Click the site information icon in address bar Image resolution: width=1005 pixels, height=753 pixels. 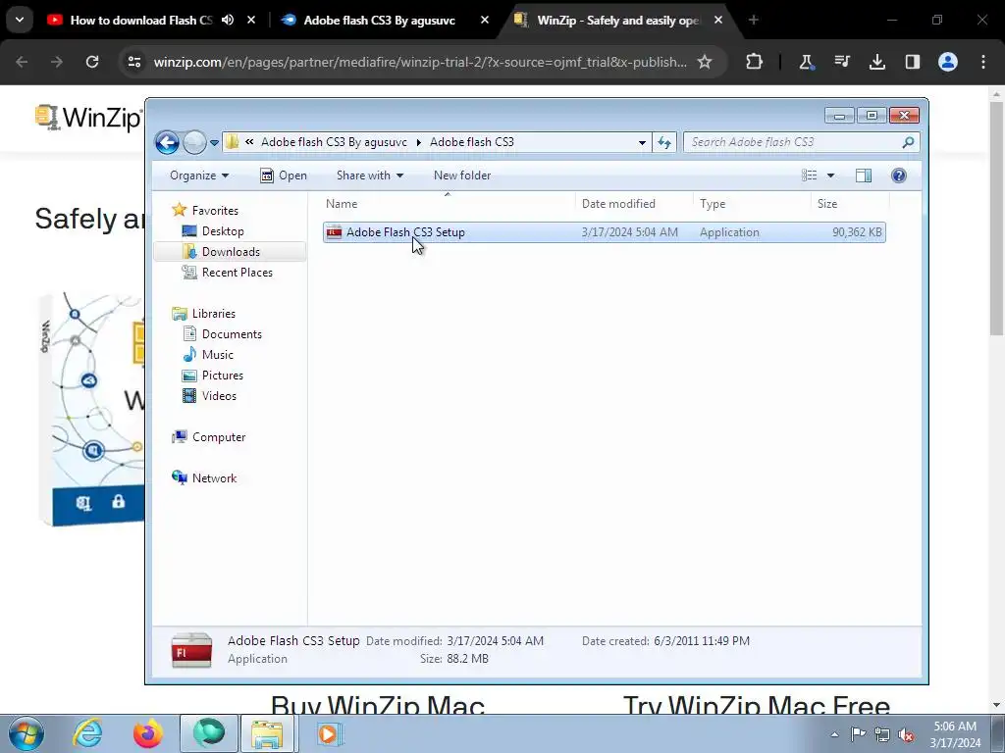click(133, 62)
